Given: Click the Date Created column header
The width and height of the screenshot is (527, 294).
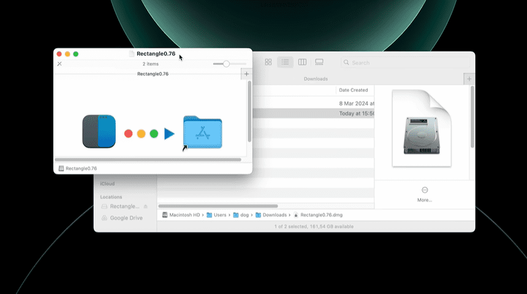Looking at the screenshot, I should click(354, 90).
